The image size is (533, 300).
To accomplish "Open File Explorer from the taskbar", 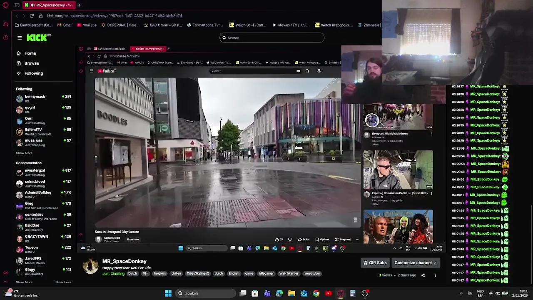I will [x=291, y=293].
